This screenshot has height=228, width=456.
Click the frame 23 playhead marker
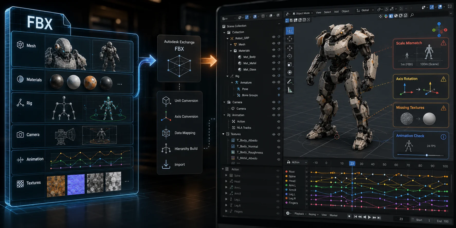point(352,163)
